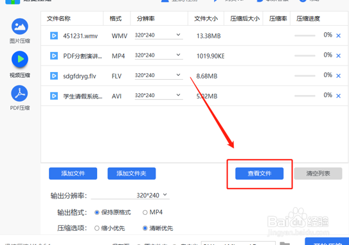
Task: Click the 文件大小 column header
Action: (x=206, y=19)
